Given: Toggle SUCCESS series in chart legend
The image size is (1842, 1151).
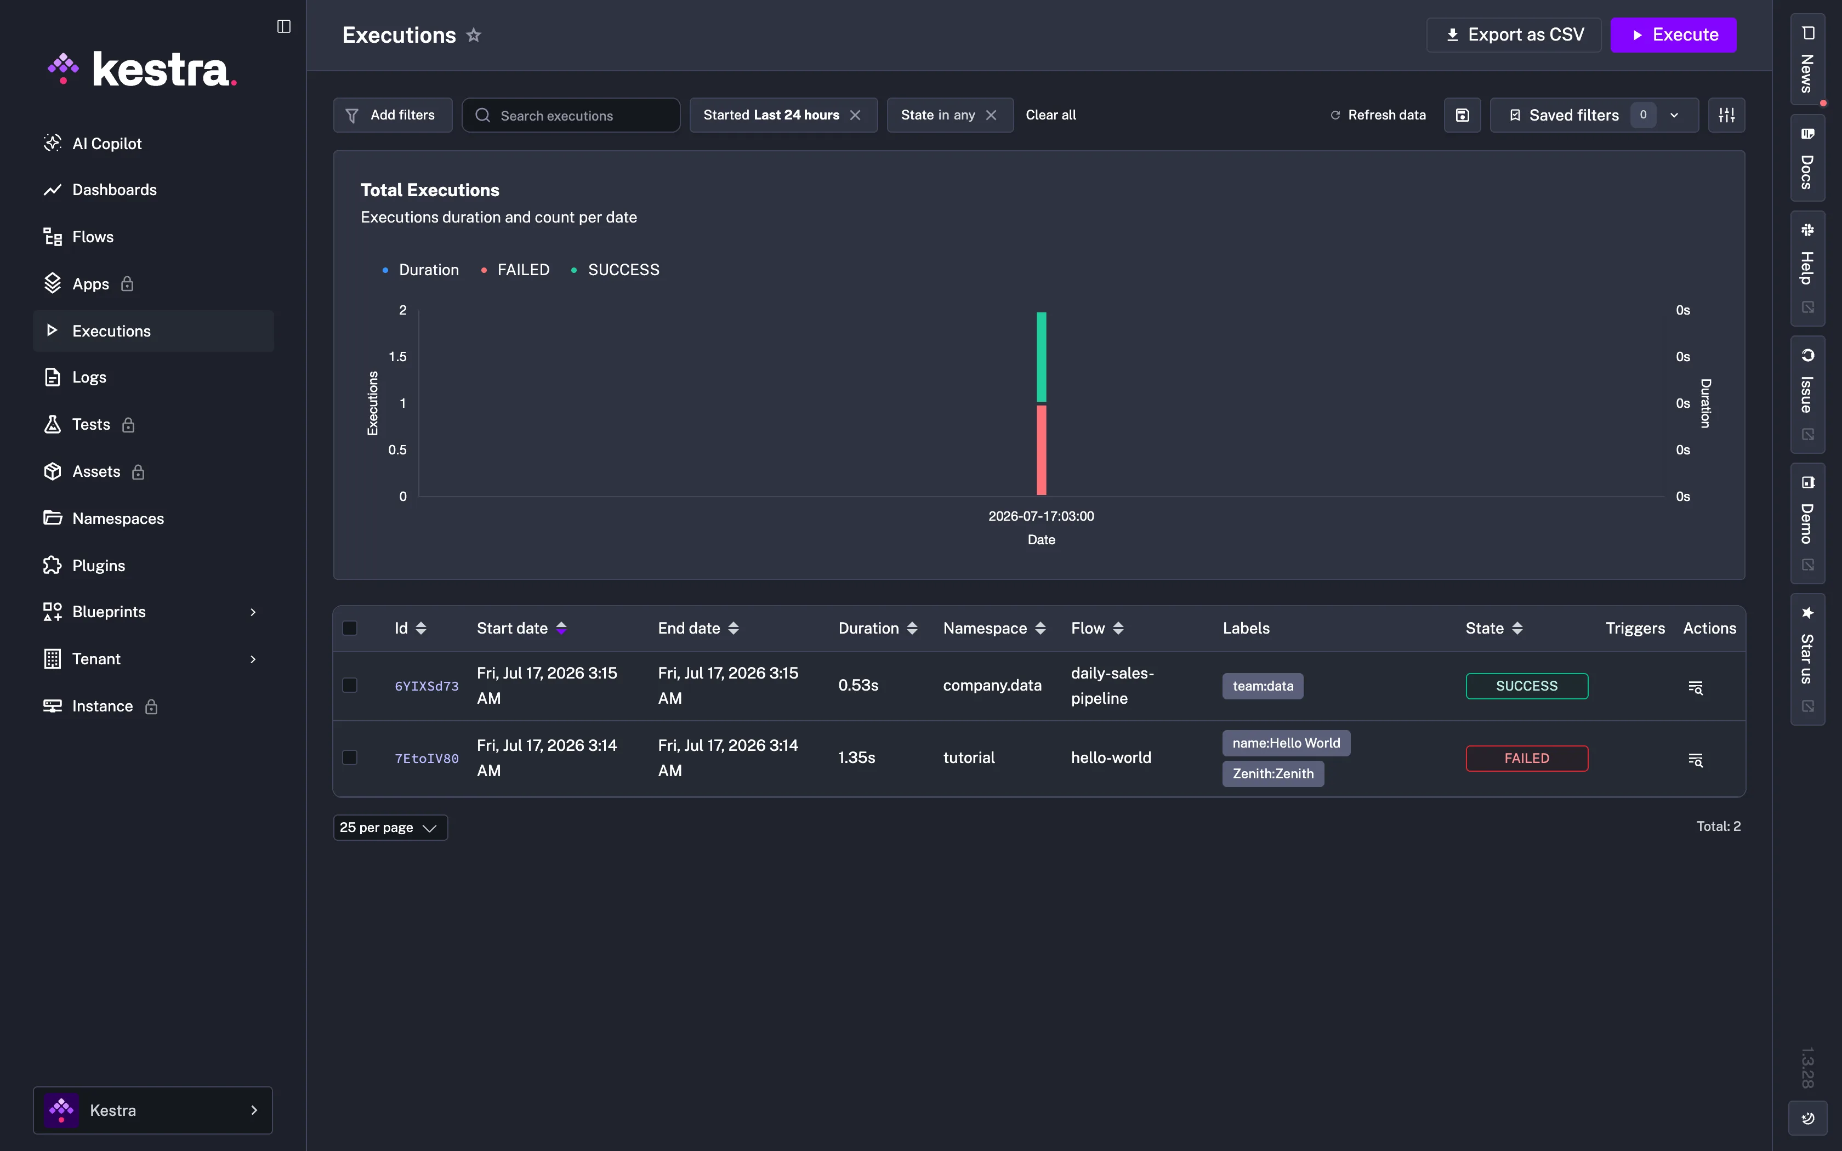Looking at the screenshot, I should [x=615, y=270].
